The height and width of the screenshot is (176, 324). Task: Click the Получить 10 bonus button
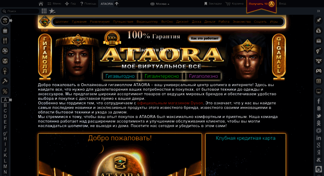pos(261,4)
